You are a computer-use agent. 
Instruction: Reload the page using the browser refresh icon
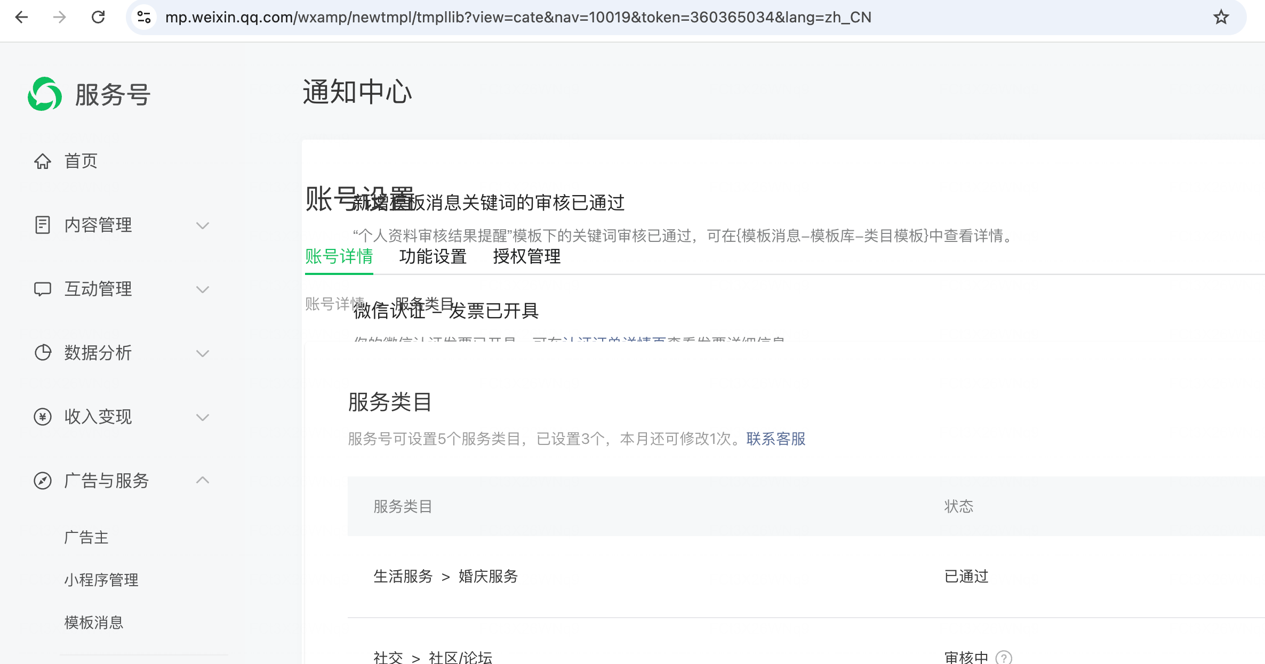98,17
